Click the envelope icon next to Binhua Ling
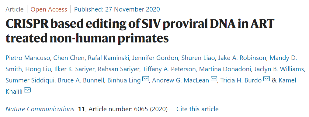This screenshot has width=309, height=117. 145,79
